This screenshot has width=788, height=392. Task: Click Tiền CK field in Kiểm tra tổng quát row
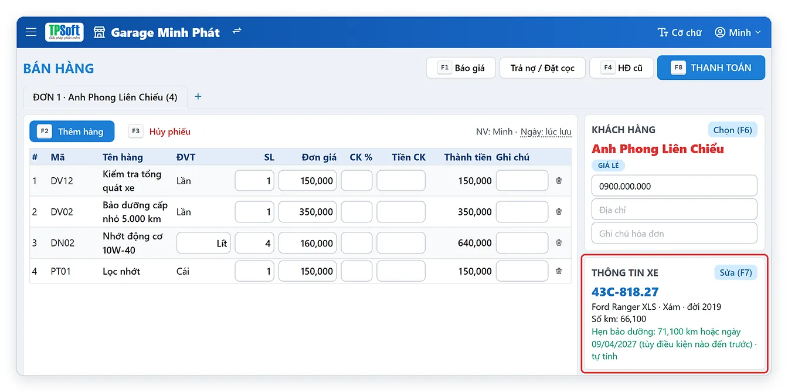[x=401, y=181]
